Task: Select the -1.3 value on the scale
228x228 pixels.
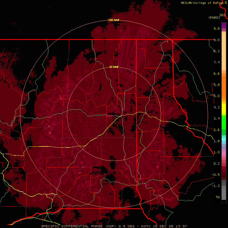Action: (216, 186)
